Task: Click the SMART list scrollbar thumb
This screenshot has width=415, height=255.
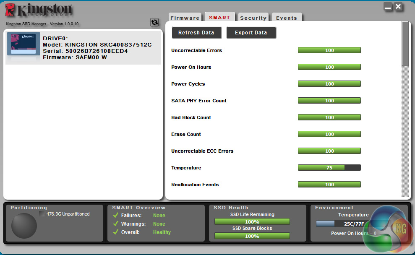Action: pyautogui.click(x=405, y=44)
